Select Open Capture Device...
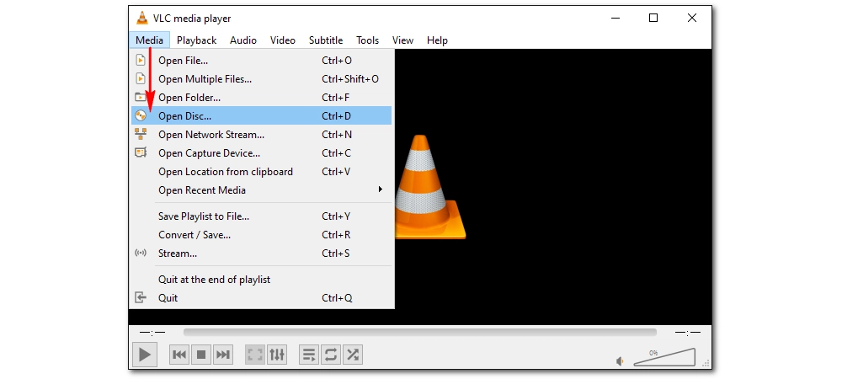Screen dimensions: 842x379 click(x=262, y=153)
